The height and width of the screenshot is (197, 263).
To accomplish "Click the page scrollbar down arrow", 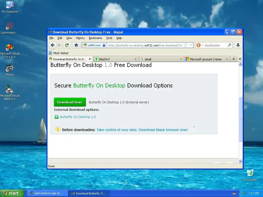I will 240,161.
